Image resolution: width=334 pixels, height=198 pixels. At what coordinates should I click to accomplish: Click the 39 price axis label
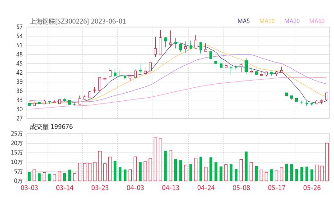click(x=19, y=82)
